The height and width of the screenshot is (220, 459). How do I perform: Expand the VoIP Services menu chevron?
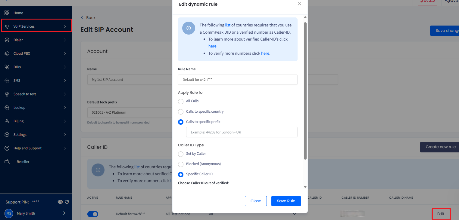[65, 26]
